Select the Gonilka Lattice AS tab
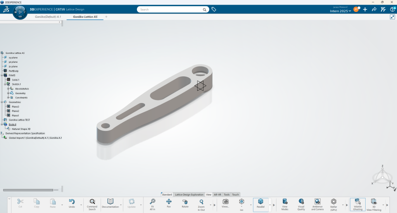 [x=85, y=17]
